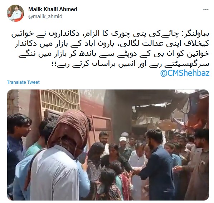214x203 pixels.
Task: Open the tweet's three-dot more options menu
Action: (206, 9)
